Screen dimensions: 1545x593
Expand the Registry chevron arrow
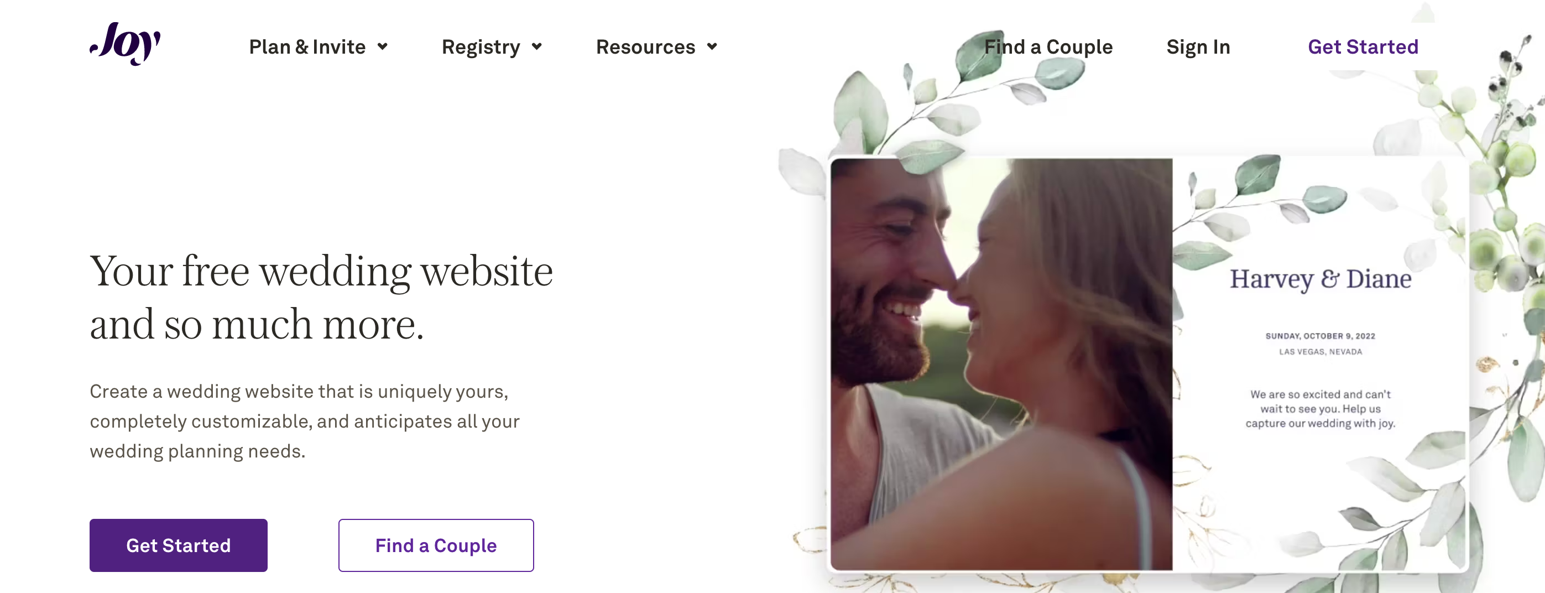pyautogui.click(x=536, y=47)
